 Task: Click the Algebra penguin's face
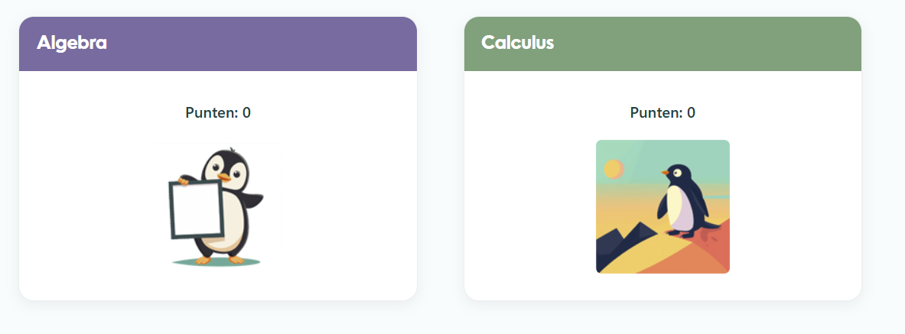tap(227, 167)
